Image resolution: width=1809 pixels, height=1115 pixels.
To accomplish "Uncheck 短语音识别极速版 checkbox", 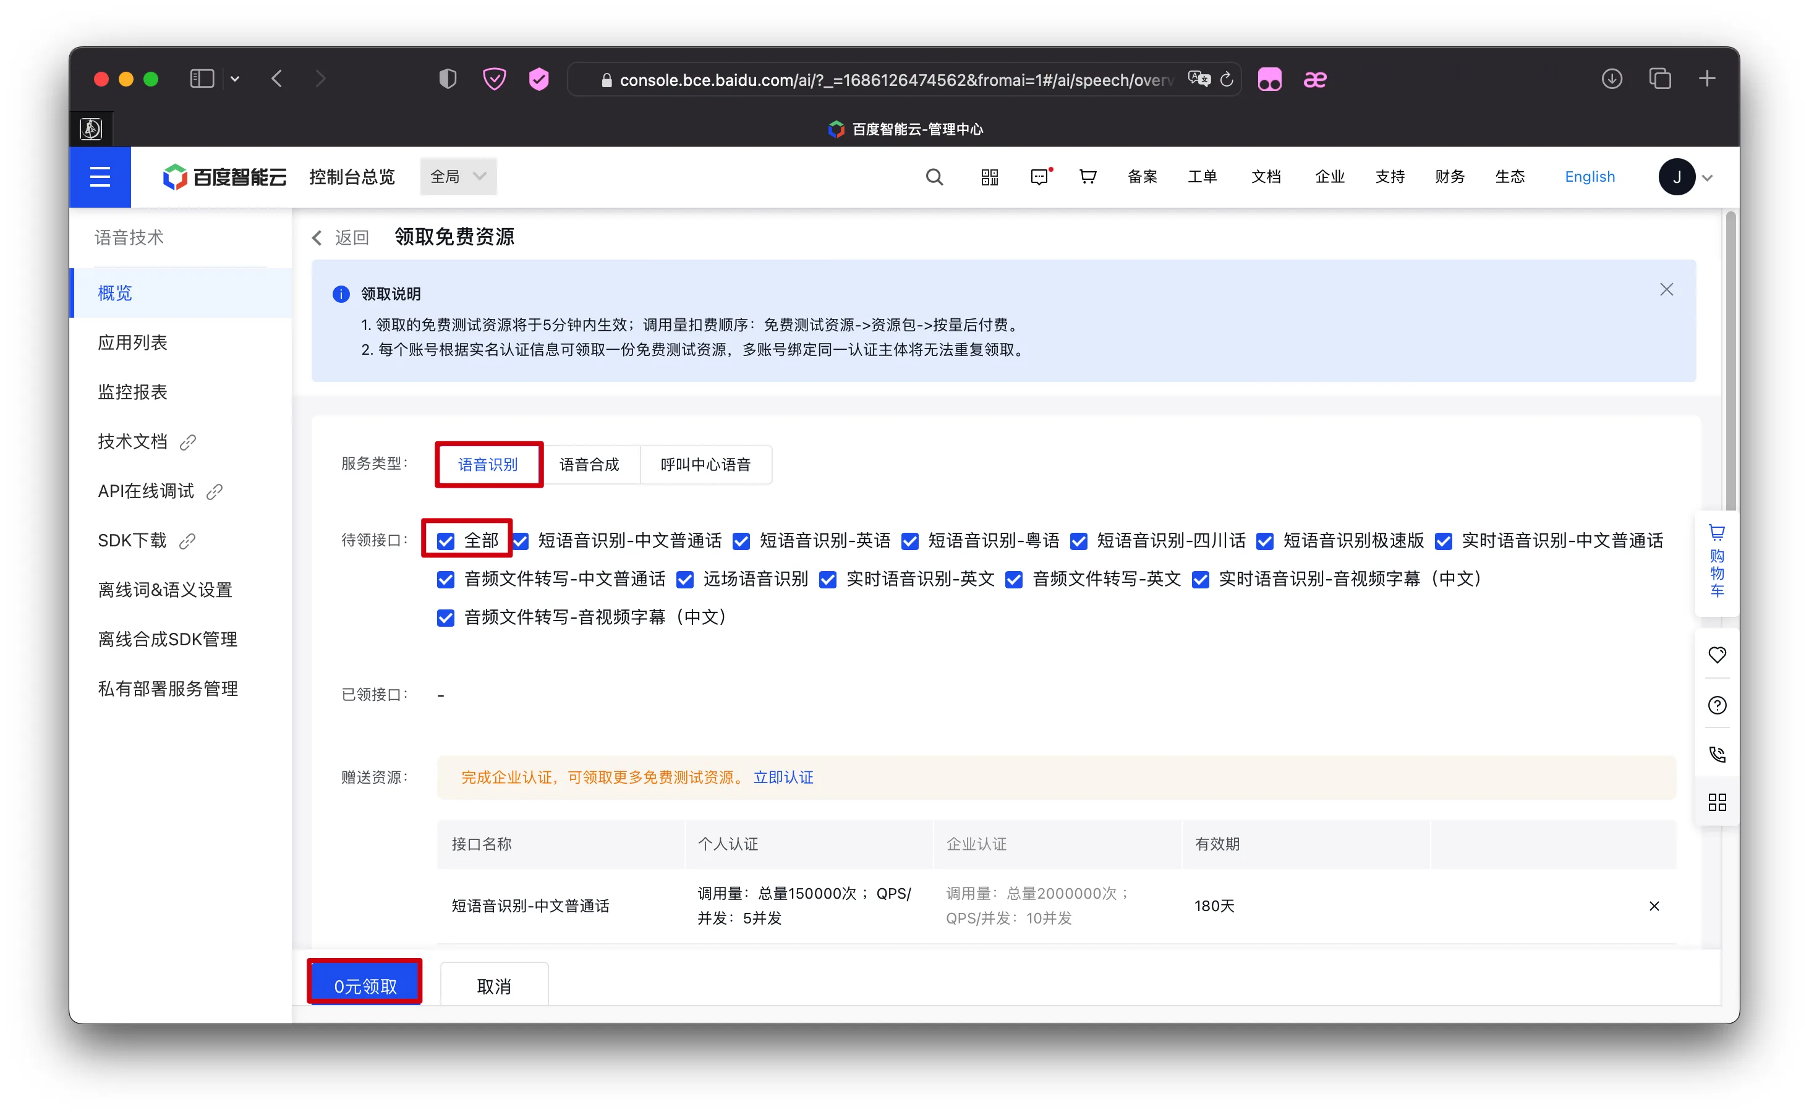I will 1265,541.
